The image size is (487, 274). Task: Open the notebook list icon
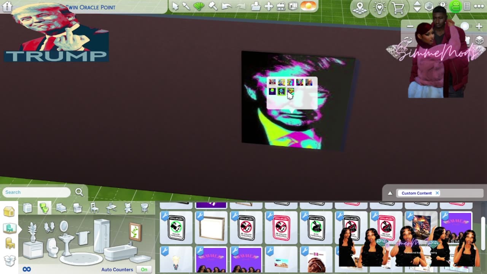click(467, 6)
